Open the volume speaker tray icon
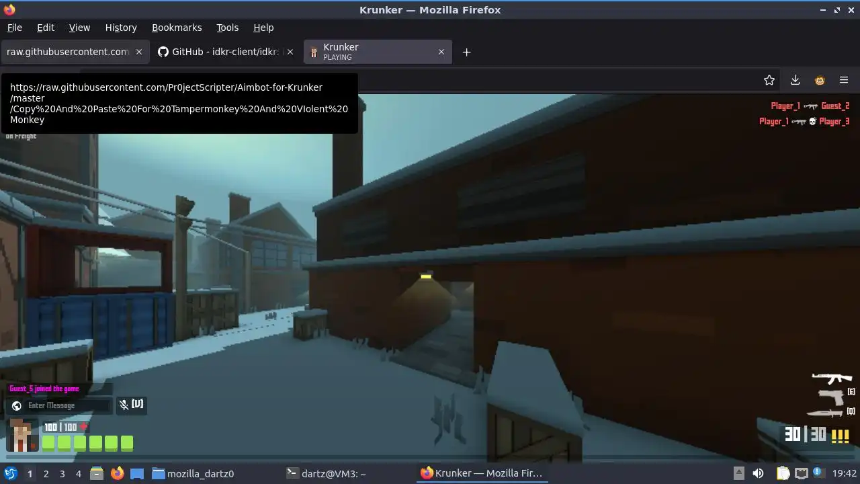The height and width of the screenshot is (484, 860). pos(758,473)
